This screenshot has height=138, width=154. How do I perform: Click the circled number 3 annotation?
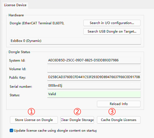click(x=112, y=111)
